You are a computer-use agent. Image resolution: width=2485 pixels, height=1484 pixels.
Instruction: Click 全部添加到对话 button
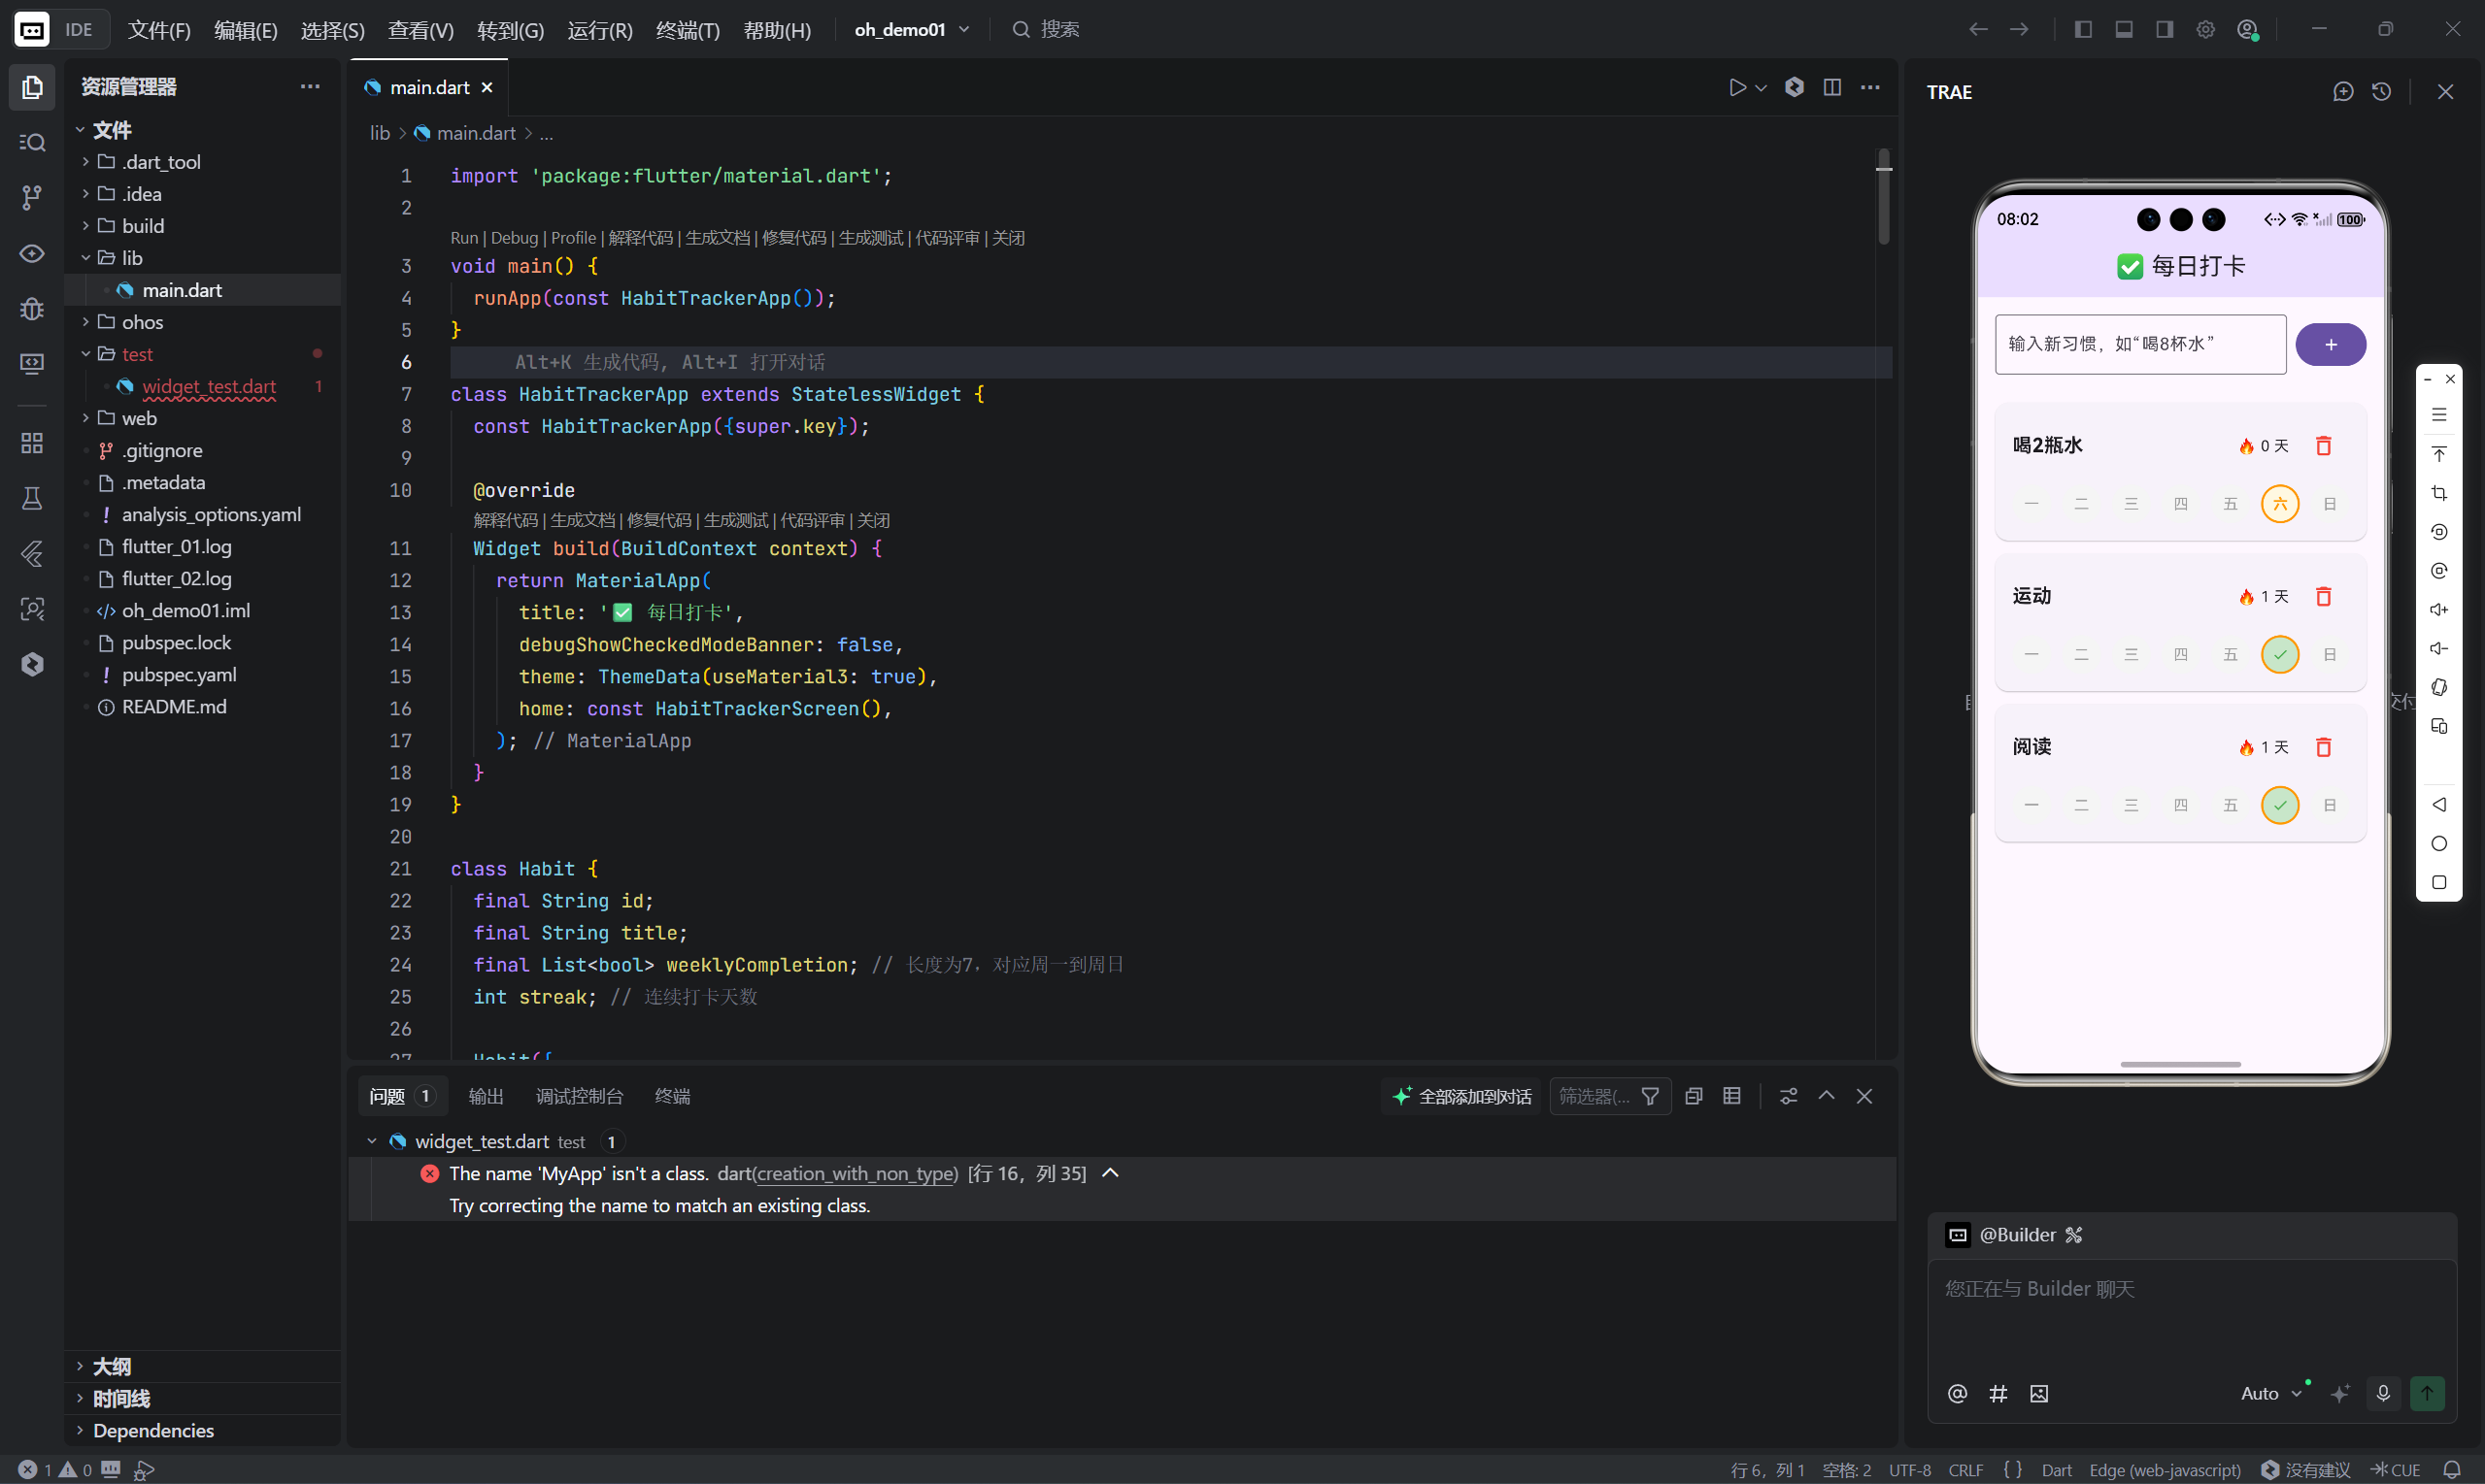[1462, 1097]
